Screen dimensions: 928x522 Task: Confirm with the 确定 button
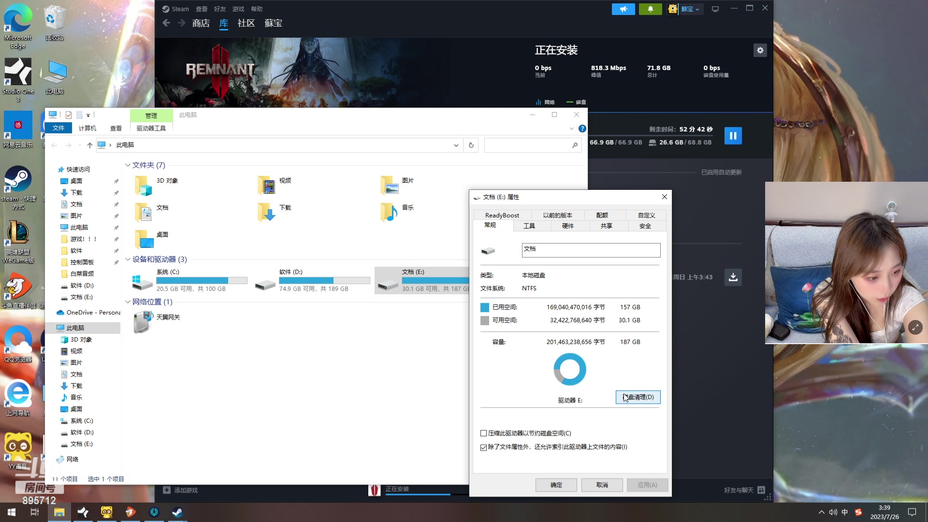pyautogui.click(x=556, y=485)
